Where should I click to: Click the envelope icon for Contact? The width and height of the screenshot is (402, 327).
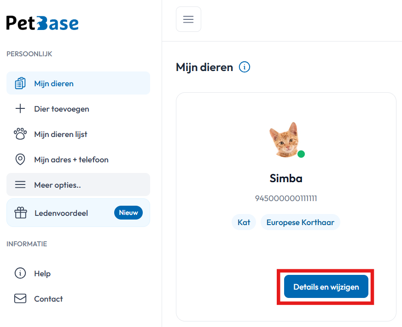[x=20, y=298]
